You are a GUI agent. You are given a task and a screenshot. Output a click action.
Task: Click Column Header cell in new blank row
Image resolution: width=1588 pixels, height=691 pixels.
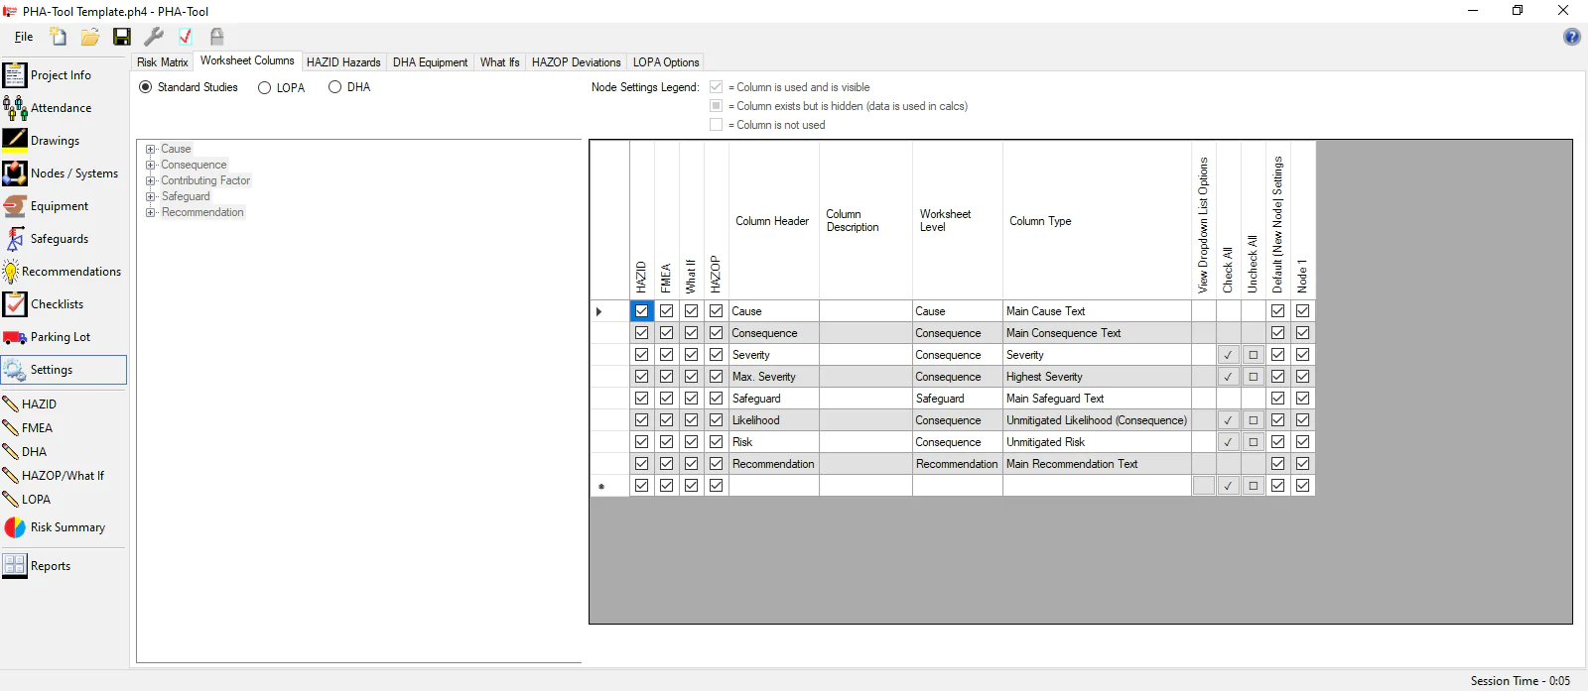(x=774, y=486)
